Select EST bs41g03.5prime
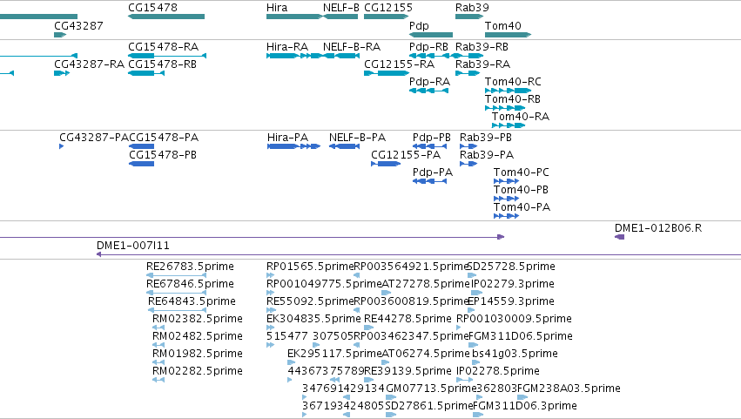741x419 pixels. click(476, 362)
